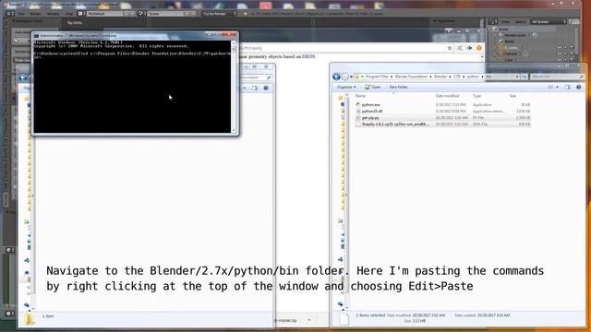The image size is (591, 332).
Task: Click the search box in right Explorer window
Action: click(557, 77)
